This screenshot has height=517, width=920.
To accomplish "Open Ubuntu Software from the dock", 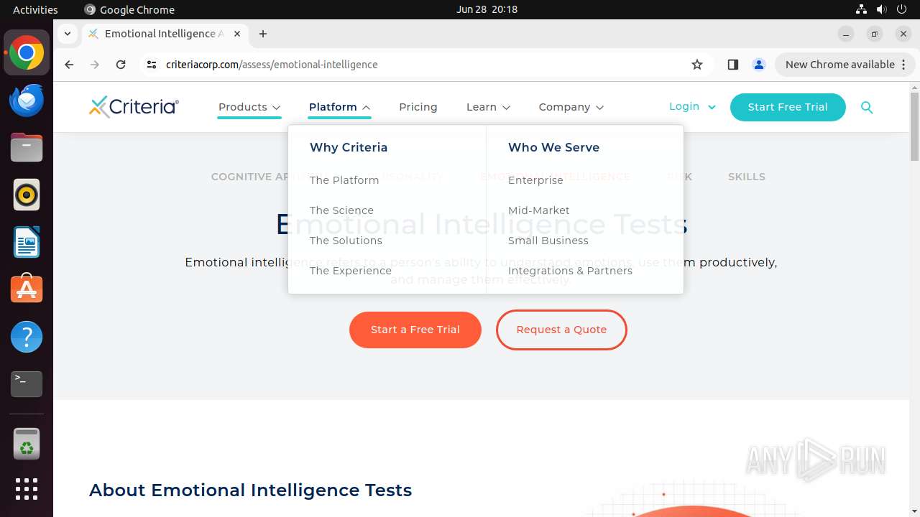I will (27, 289).
